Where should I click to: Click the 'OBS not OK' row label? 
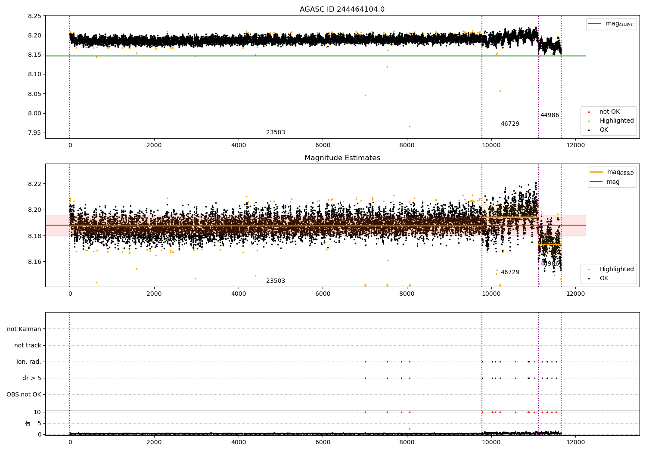[x=24, y=395]
